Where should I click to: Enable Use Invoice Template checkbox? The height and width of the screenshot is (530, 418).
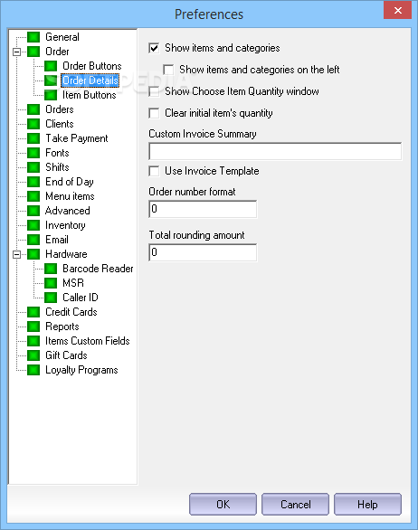(x=154, y=171)
